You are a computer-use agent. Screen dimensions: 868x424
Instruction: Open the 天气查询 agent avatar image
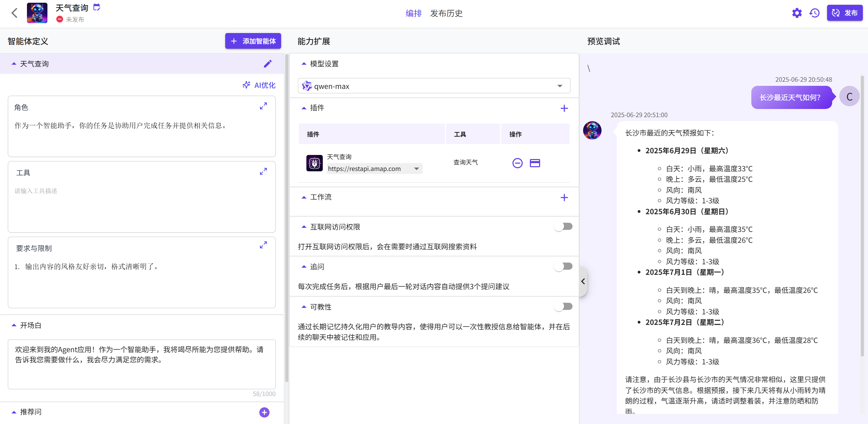click(37, 13)
